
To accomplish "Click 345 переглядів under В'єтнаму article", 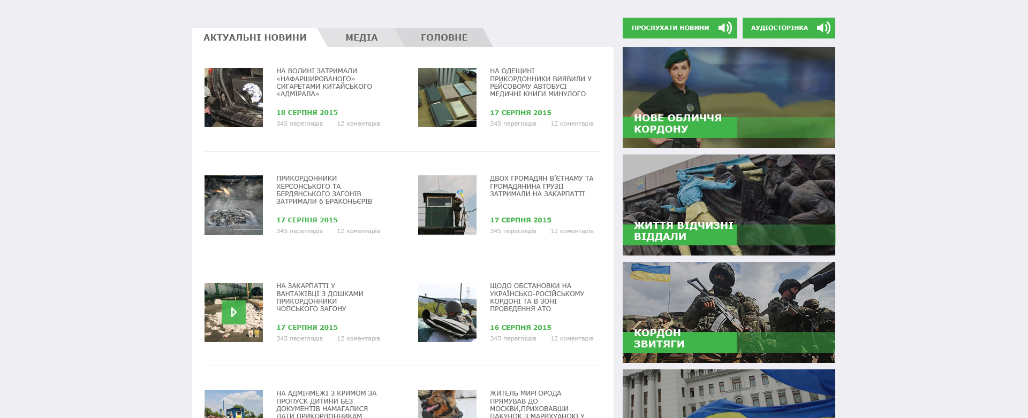I will [513, 231].
